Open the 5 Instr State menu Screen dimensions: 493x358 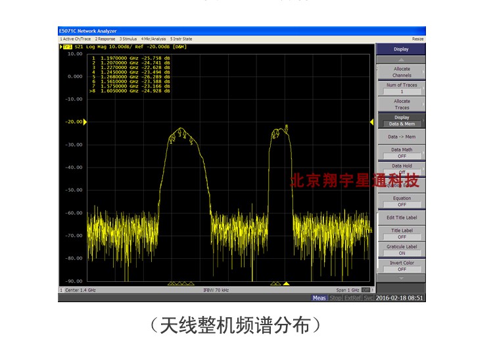(x=181, y=39)
